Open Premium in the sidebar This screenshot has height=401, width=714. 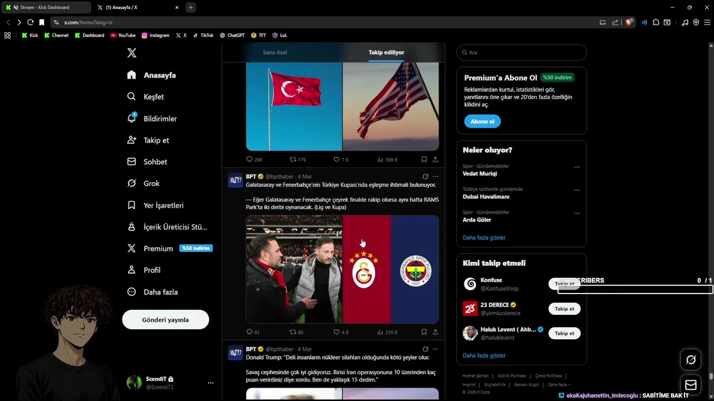169,248
